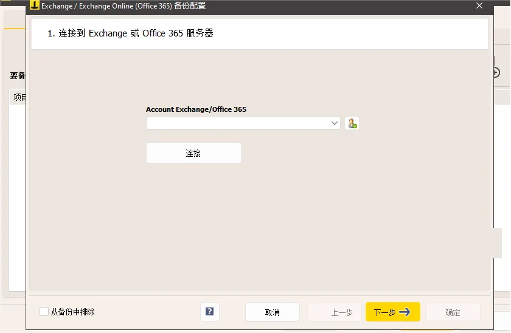Proceed with the yellow 下一步 button
The width and height of the screenshot is (511, 333).
393,312
